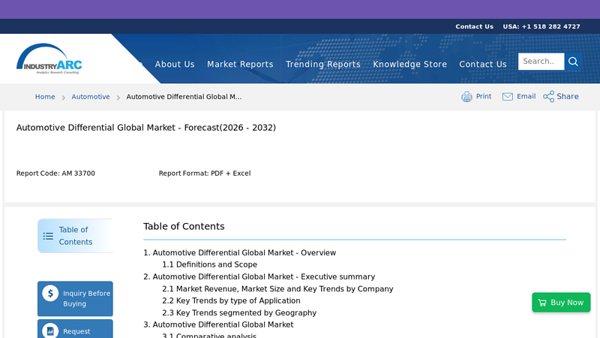
Task: Click the Table of Contents list icon
Action: 48,236
